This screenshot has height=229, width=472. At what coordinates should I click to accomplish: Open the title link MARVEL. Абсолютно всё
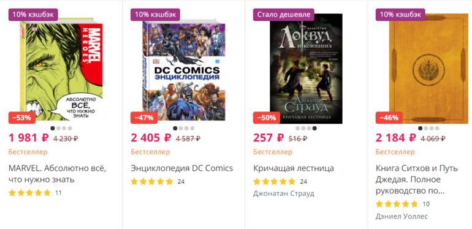(58, 174)
